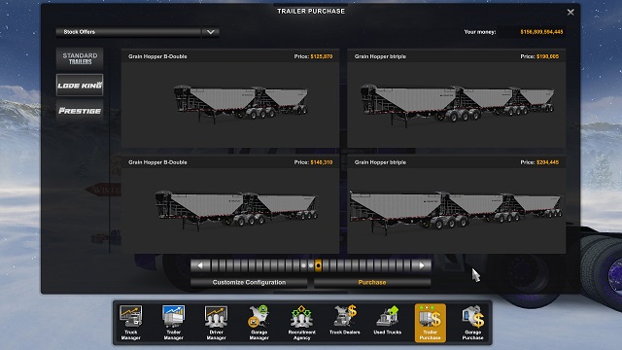
Task: Select Grain Hopper btriple priced $190,005
Action: click(x=456, y=99)
